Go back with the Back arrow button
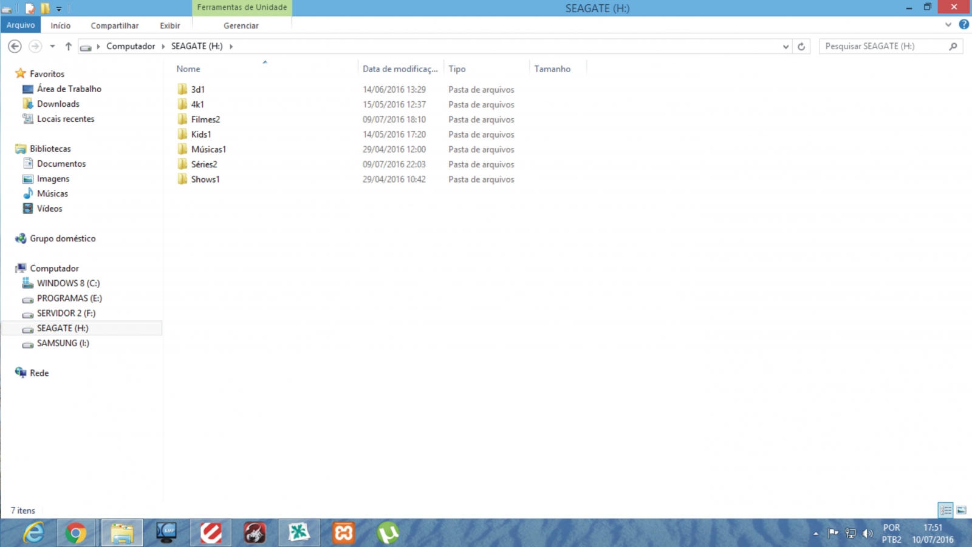This screenshot has width=972, height=547. coord(15,46)
